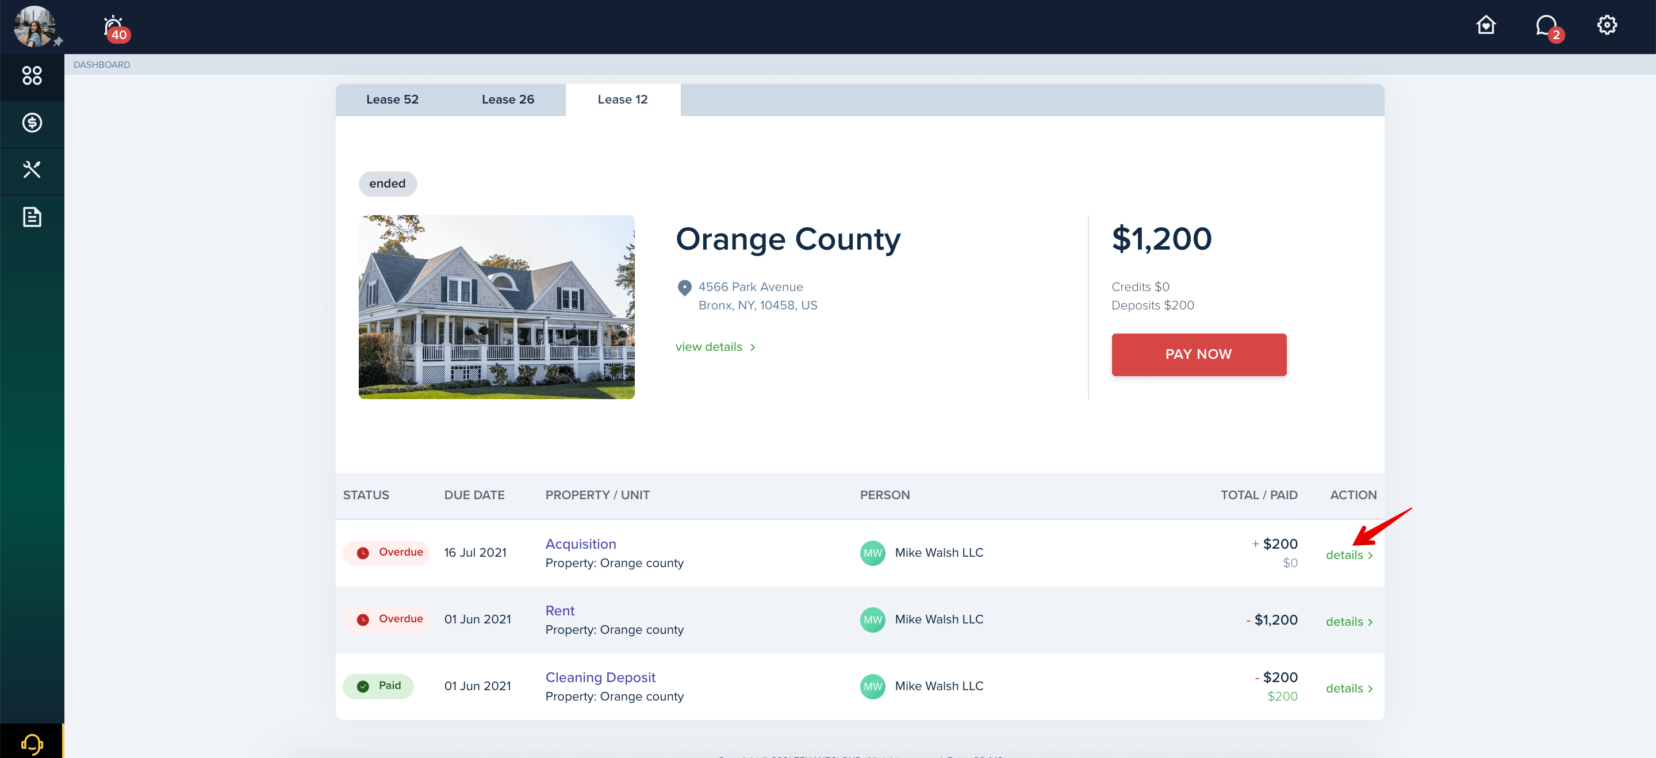Click the 16 Jul 2021 due date
Image resolution: width=1656 pixels, height=758 pixels.
tap(475, 553)
